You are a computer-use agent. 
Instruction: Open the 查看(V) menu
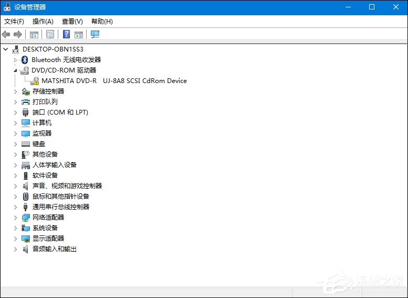pos(72,22)
